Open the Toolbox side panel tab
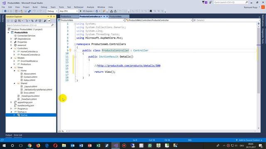266x149 pixels. click(2, 18)
